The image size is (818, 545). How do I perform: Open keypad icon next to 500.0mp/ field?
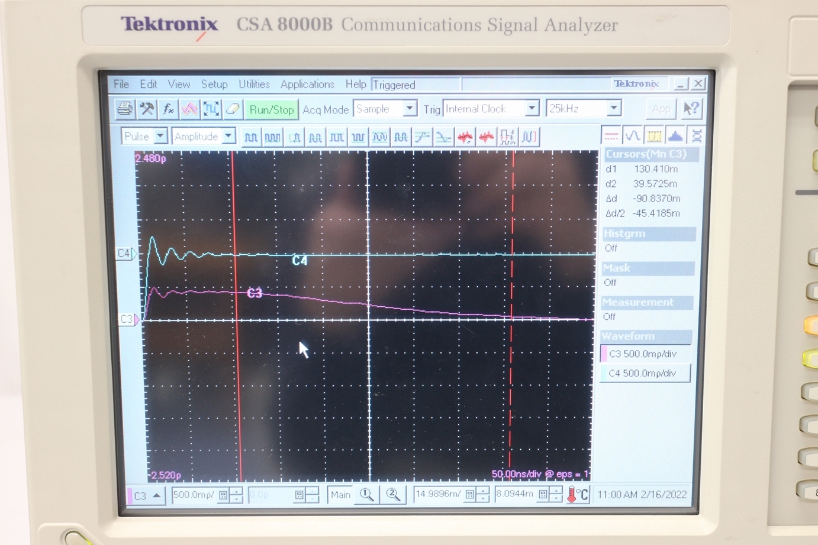point(223,495)
